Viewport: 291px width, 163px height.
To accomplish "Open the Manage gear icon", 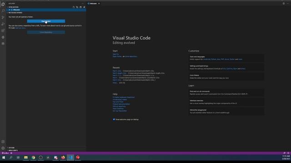I will click(x=3, y=148).
